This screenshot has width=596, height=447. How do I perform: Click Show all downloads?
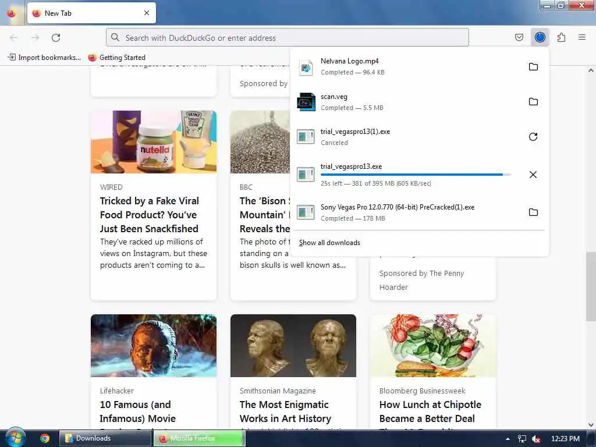click(329, 243)
